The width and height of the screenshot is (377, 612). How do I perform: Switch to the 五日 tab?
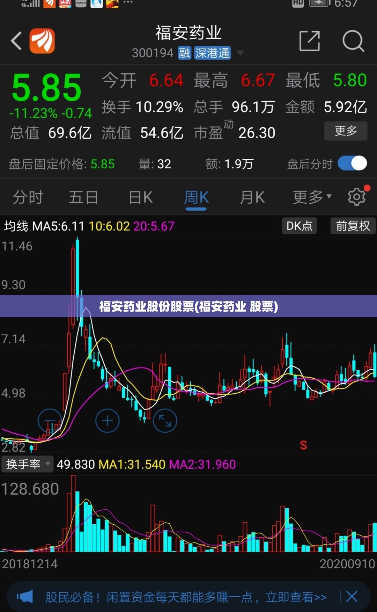[x=83, y=197]
